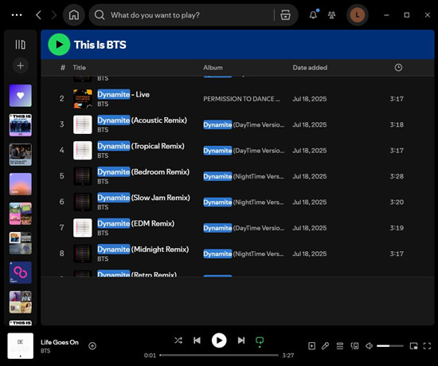This screenshot has width=438, height=366.
Task: Open This Is BTS playlist in sidebar
Action: coord(21,125)
